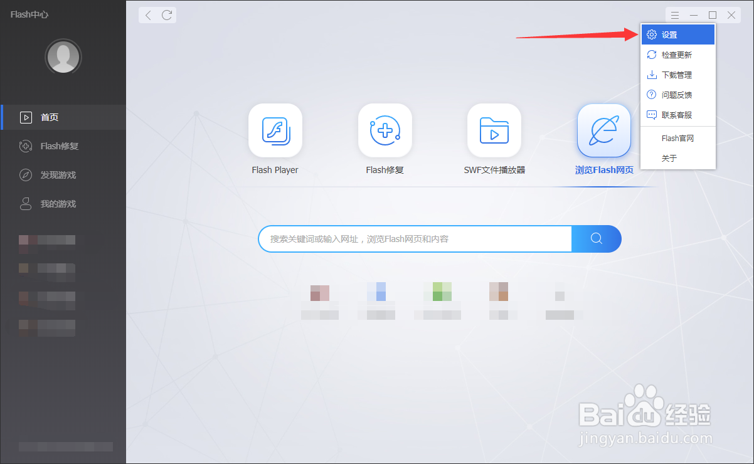
Task: Minimize the Flash中心 window
Action: [x=694, y=15]
